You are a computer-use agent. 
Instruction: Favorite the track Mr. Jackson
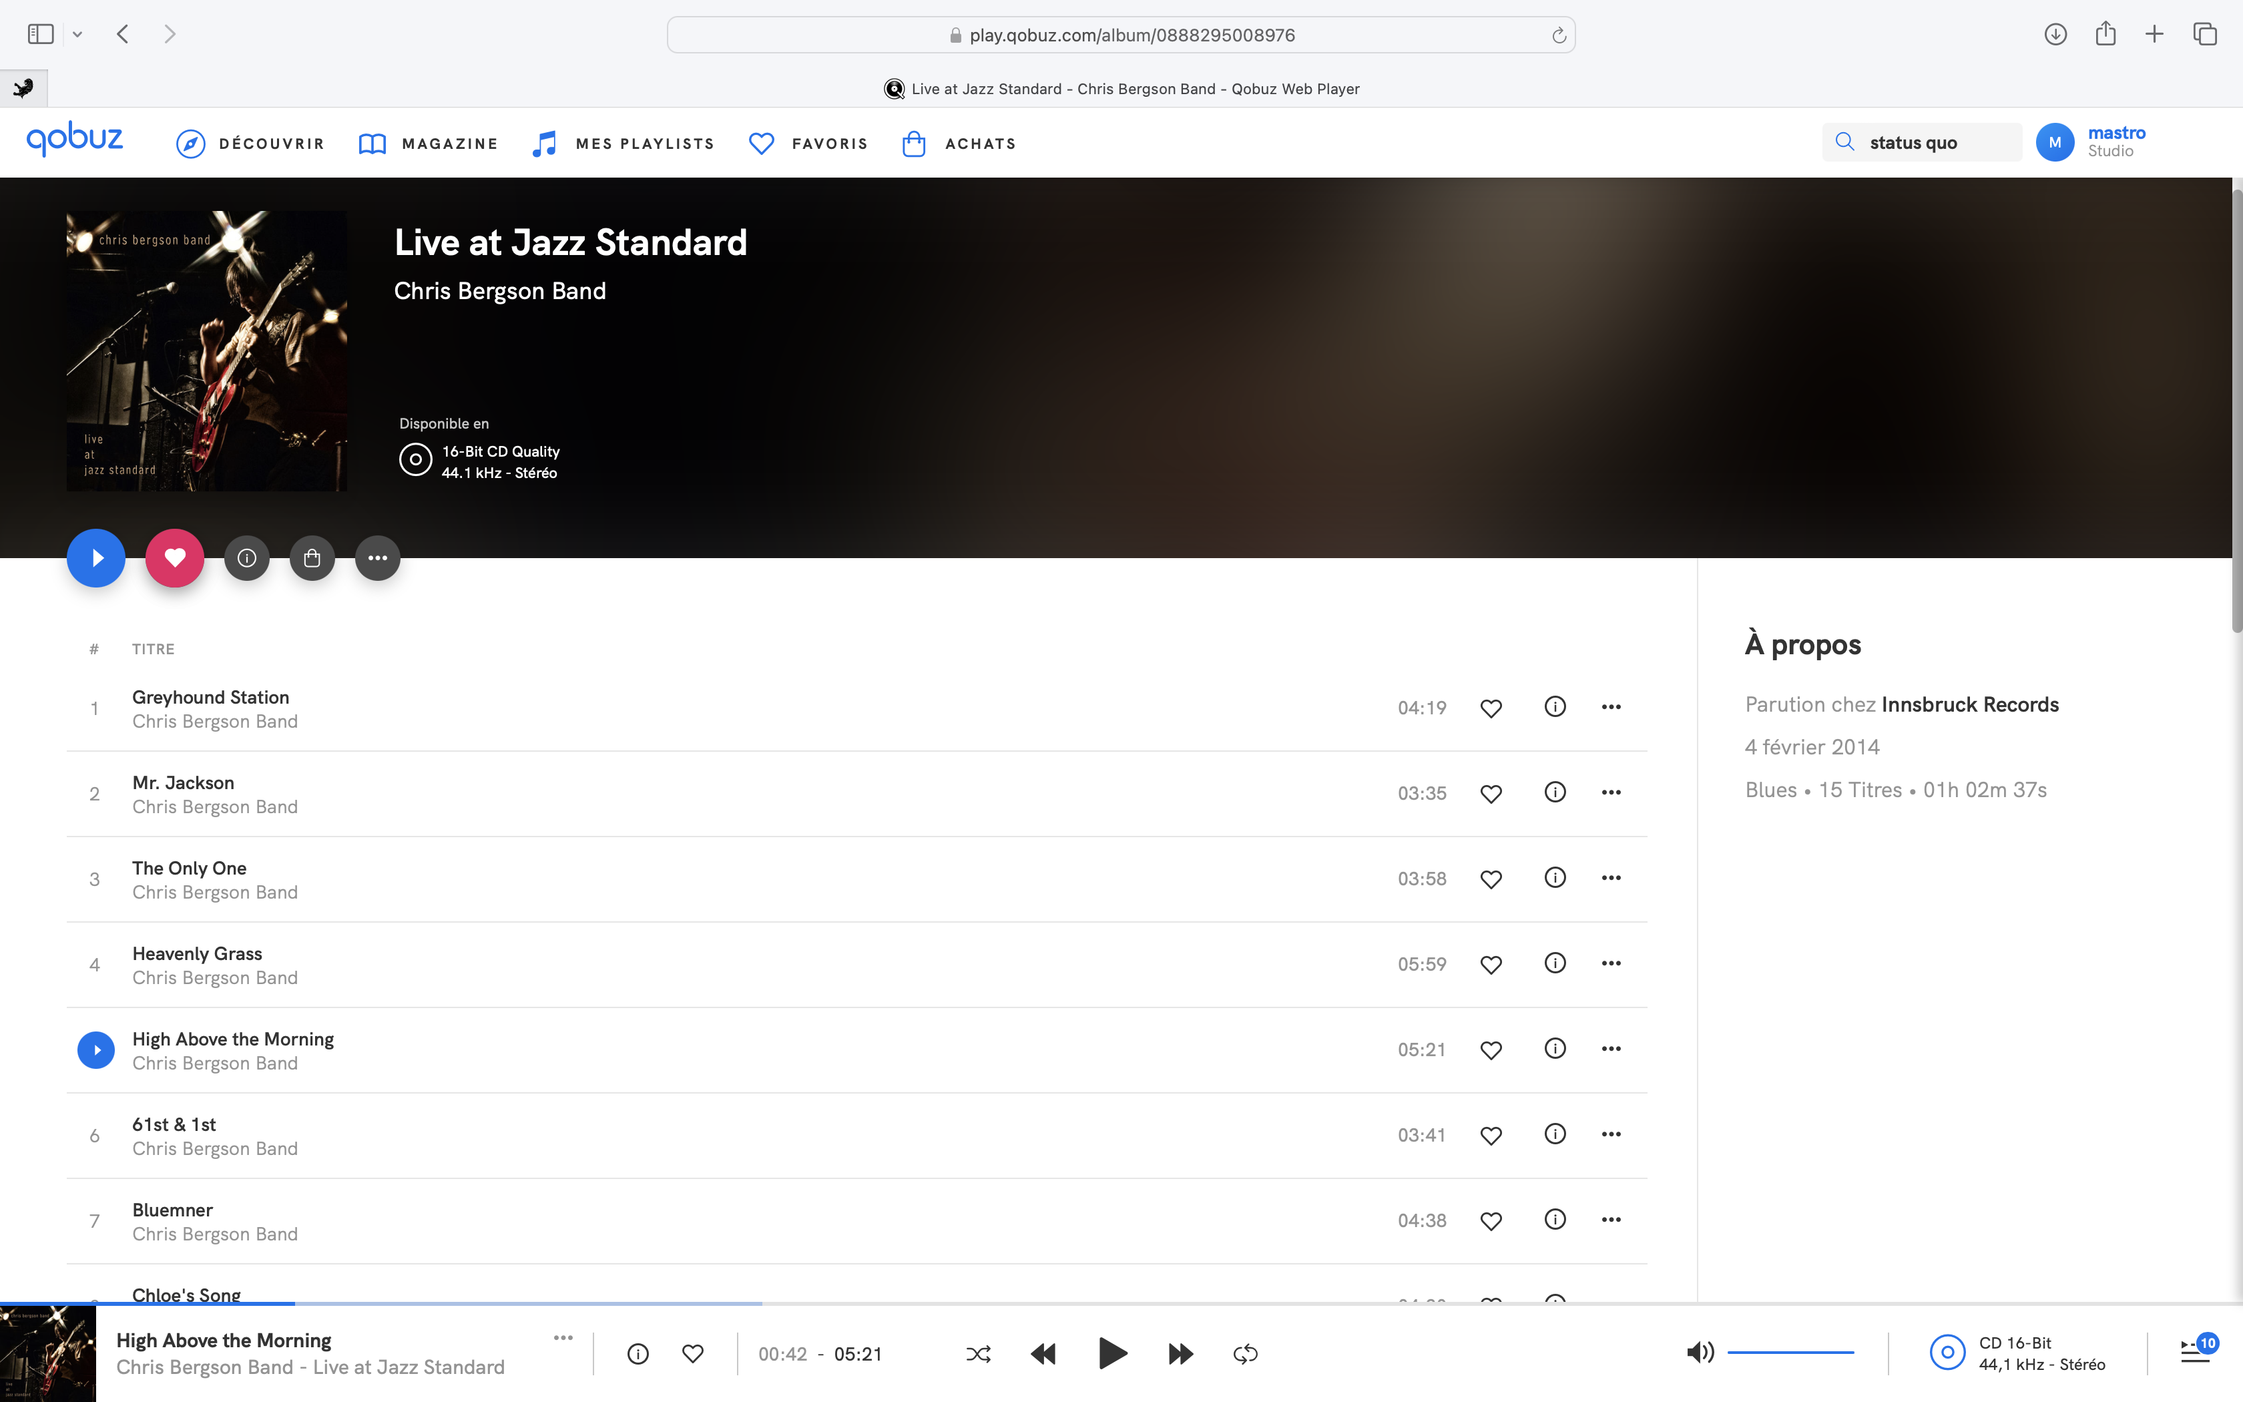1491,794
